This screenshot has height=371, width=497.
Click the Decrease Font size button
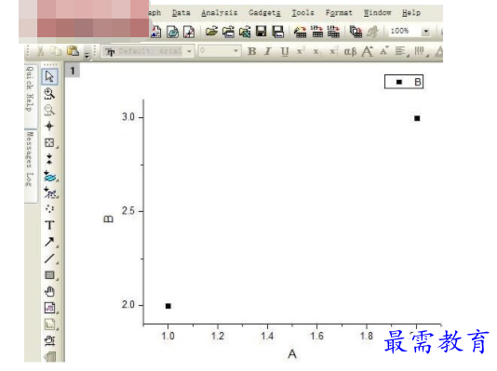[x=384, y=51]
